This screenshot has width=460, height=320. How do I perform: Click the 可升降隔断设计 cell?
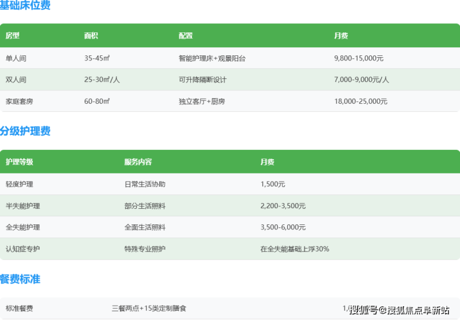click(203, 80)
